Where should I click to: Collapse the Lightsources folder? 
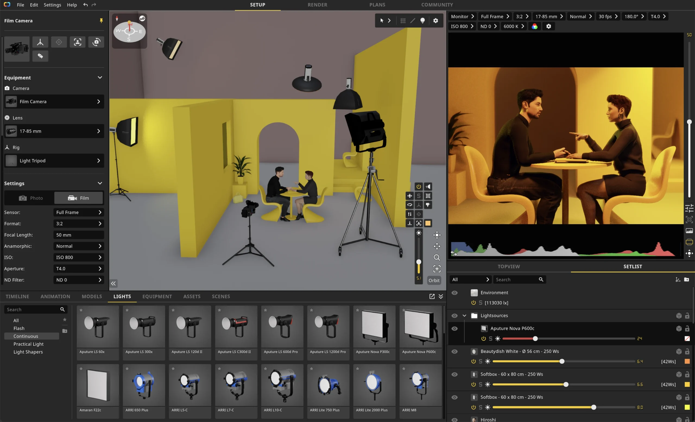coord(464,316)
